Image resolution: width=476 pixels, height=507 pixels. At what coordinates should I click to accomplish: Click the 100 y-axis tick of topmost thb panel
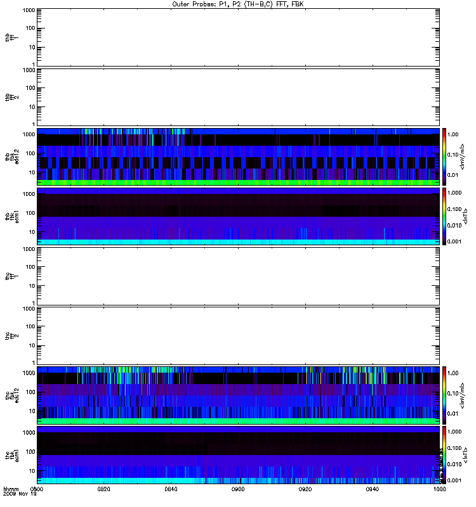(x=30, y=28)
